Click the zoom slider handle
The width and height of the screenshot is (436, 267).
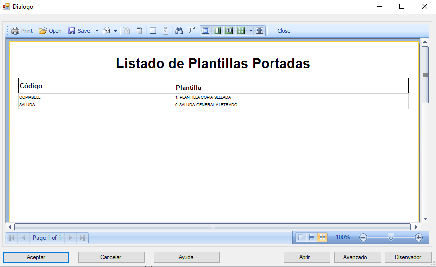[x=391, y=237]
